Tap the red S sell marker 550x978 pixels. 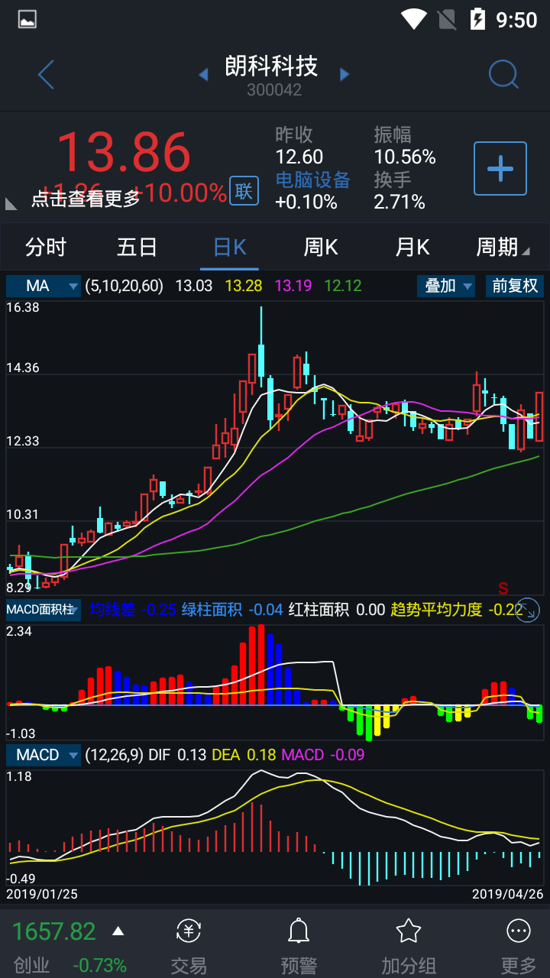pyautogui.click(x=503, y=588)
